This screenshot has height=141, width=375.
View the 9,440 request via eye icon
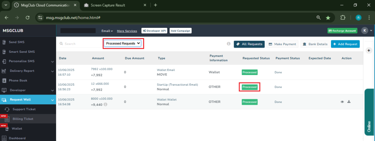pyautogui.click(x=342, y=102)
